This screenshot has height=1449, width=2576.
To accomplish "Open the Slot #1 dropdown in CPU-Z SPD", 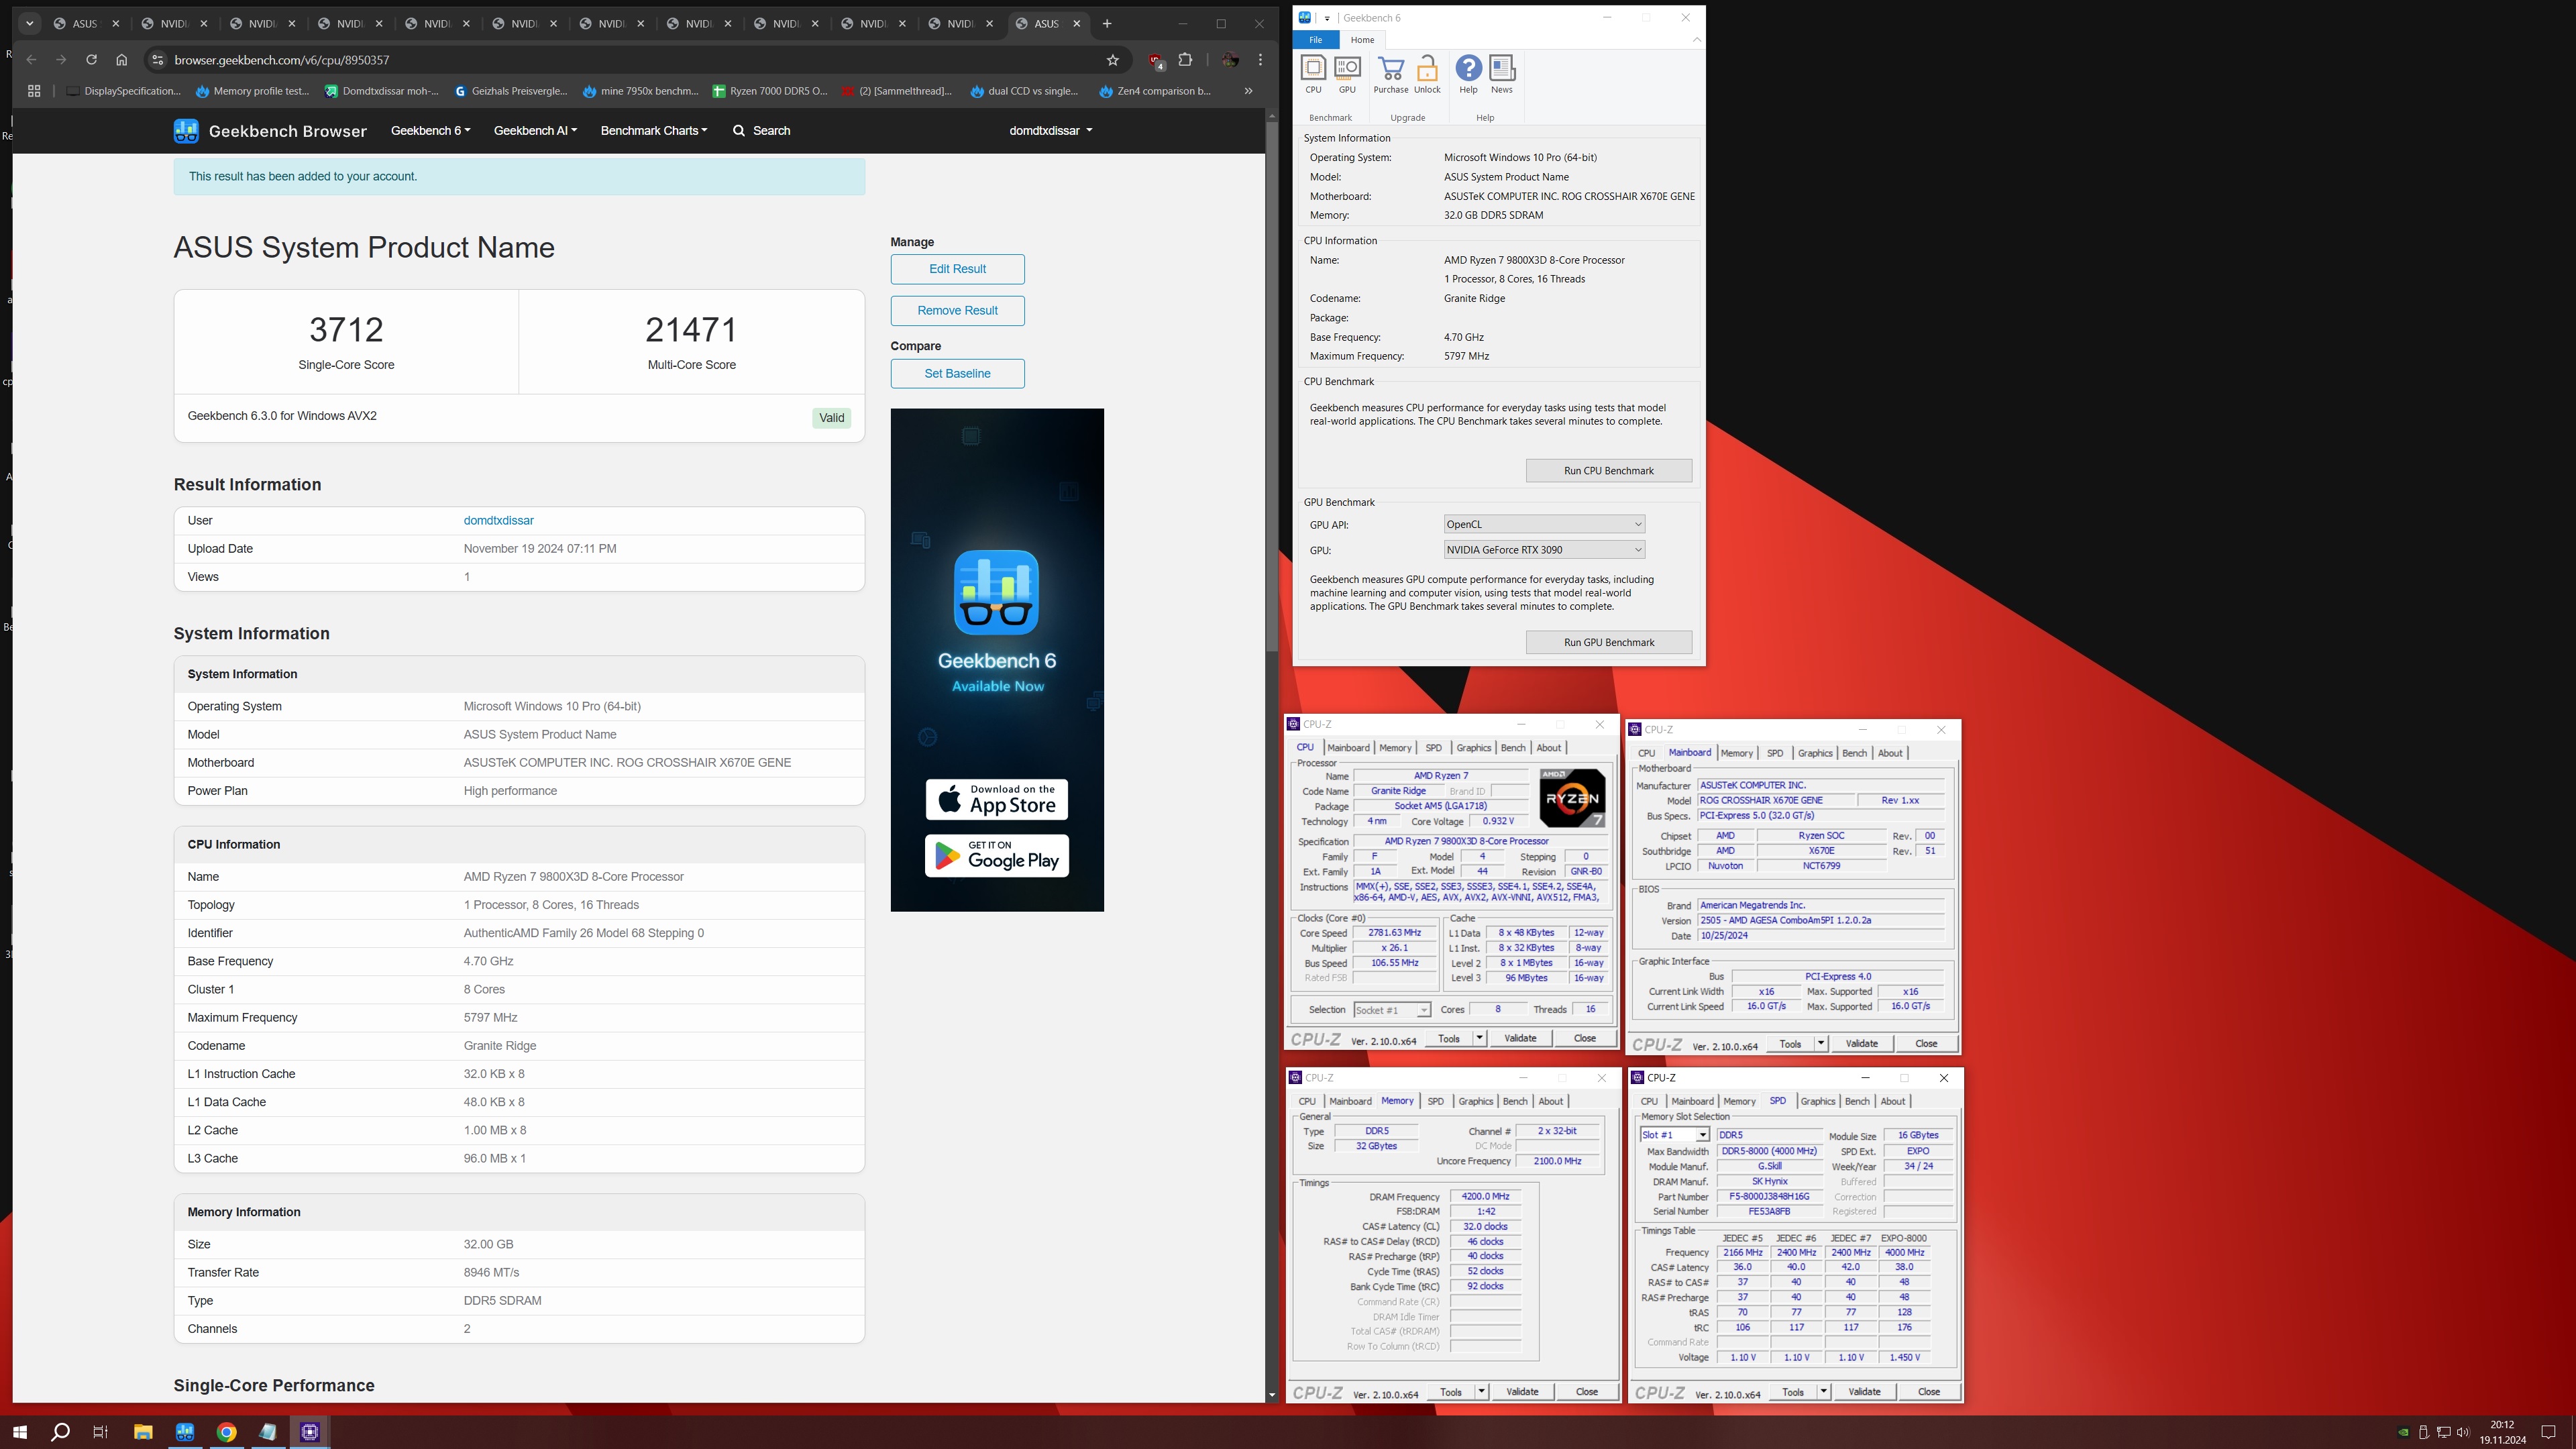I will (x=1674, y=1135).
